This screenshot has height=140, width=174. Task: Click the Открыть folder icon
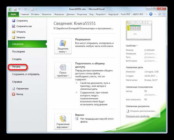[x=14, y=32]
